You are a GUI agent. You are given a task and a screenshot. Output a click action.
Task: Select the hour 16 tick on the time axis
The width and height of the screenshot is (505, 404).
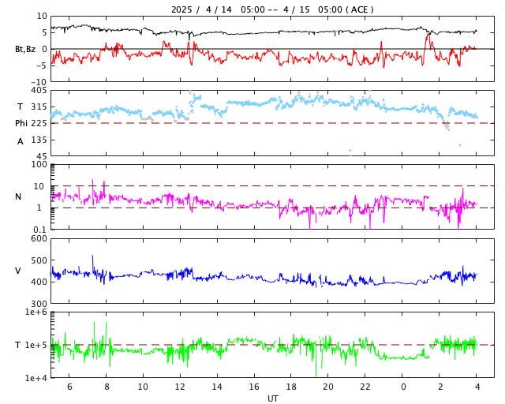(254, 387)
